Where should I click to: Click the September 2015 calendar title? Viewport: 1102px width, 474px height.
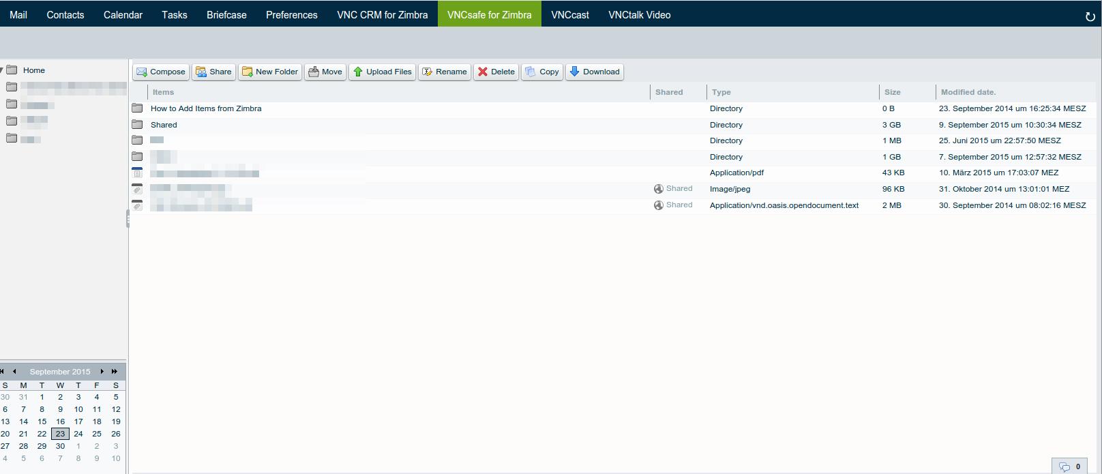60,372
